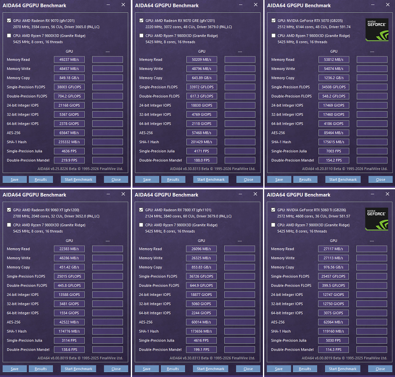Enable CPU checkbox in RTX 5070 window
Viewport: 395px width, 377px height.
pyautogui.click(x=273, y=35)
